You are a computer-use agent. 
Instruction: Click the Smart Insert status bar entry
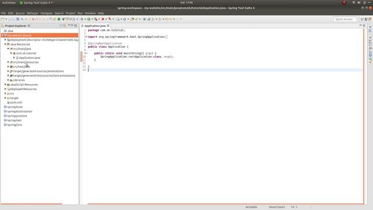pyautogui.click(x=277, y=207)
